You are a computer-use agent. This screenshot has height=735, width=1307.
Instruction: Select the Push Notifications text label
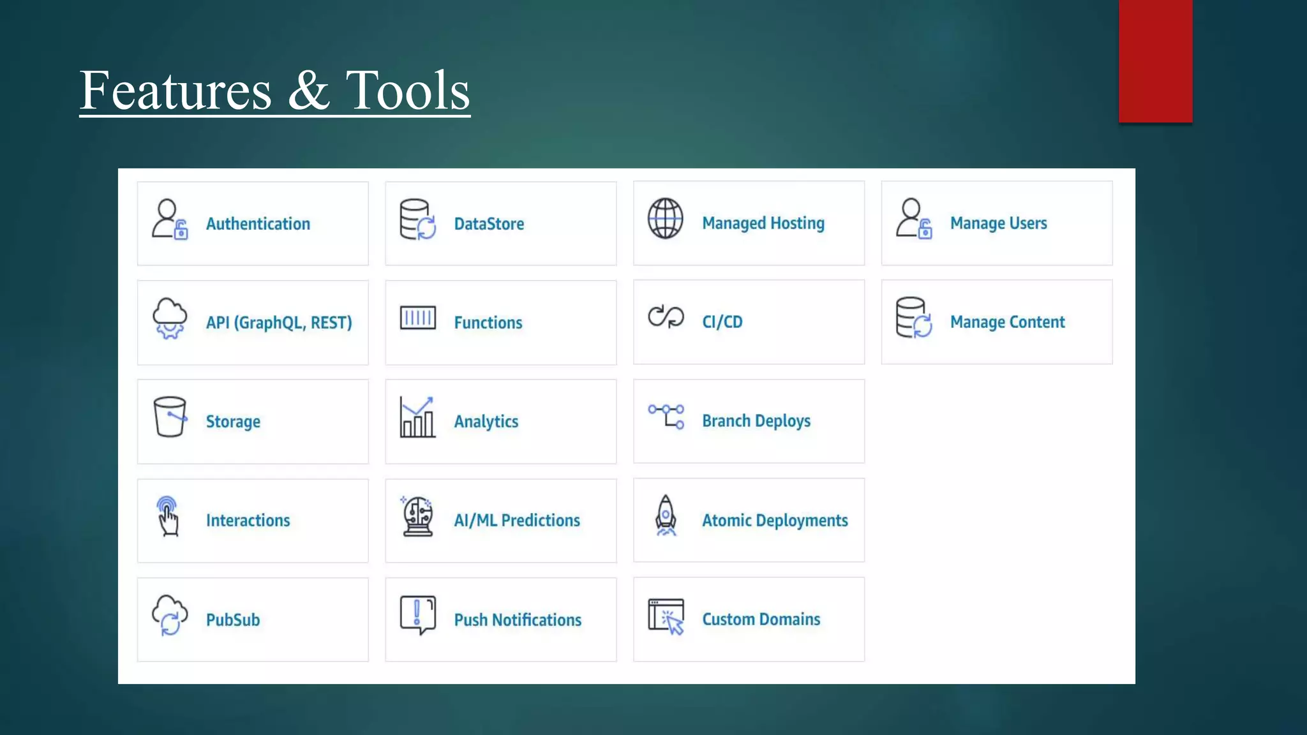pos(518,620)
